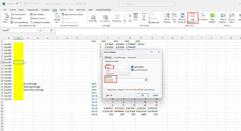Click the Refresh All icon
Screen dimensions: 241x131
57,18
